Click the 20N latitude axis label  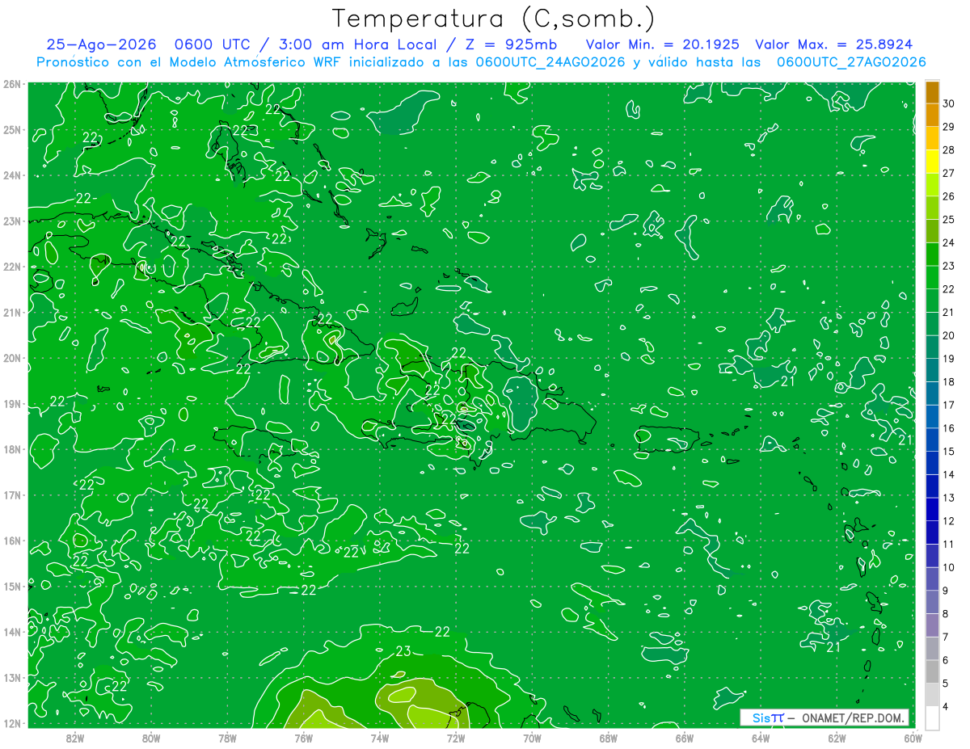click(x=12, y=358)
